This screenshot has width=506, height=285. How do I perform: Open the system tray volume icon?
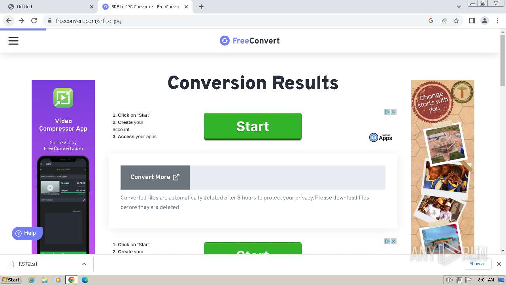(x=449, y=280)
